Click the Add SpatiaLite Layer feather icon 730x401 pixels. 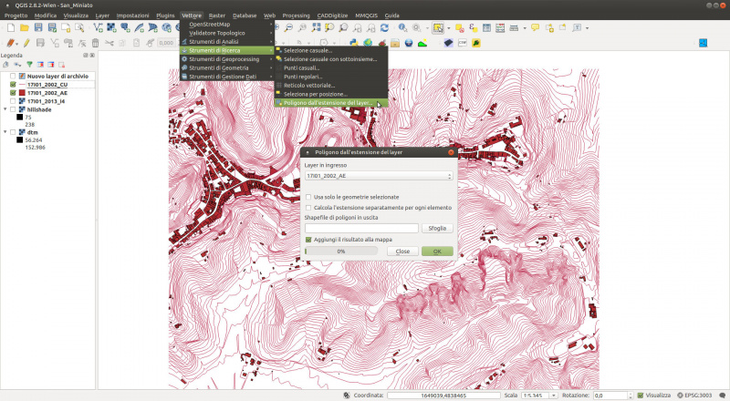coord(140,28)
